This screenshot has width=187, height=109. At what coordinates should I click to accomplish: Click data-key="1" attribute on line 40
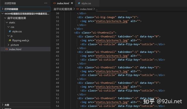click(149, 52)
